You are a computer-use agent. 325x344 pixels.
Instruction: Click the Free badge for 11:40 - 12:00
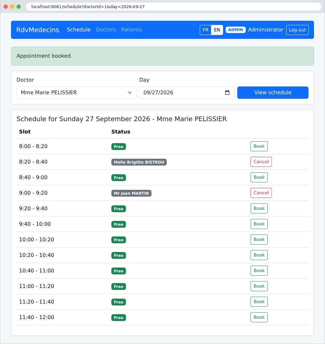[119, 318]
